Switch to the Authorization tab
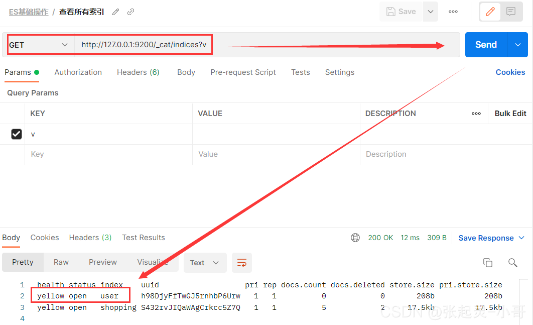This screenshot has height=325, width=533. [78, 72]
